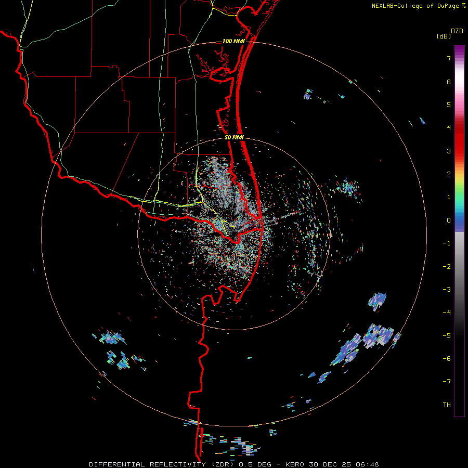Click the 30 DEC 25 date in caption
Viewport: 468px width, 468px height.
(x=331, y=464)
